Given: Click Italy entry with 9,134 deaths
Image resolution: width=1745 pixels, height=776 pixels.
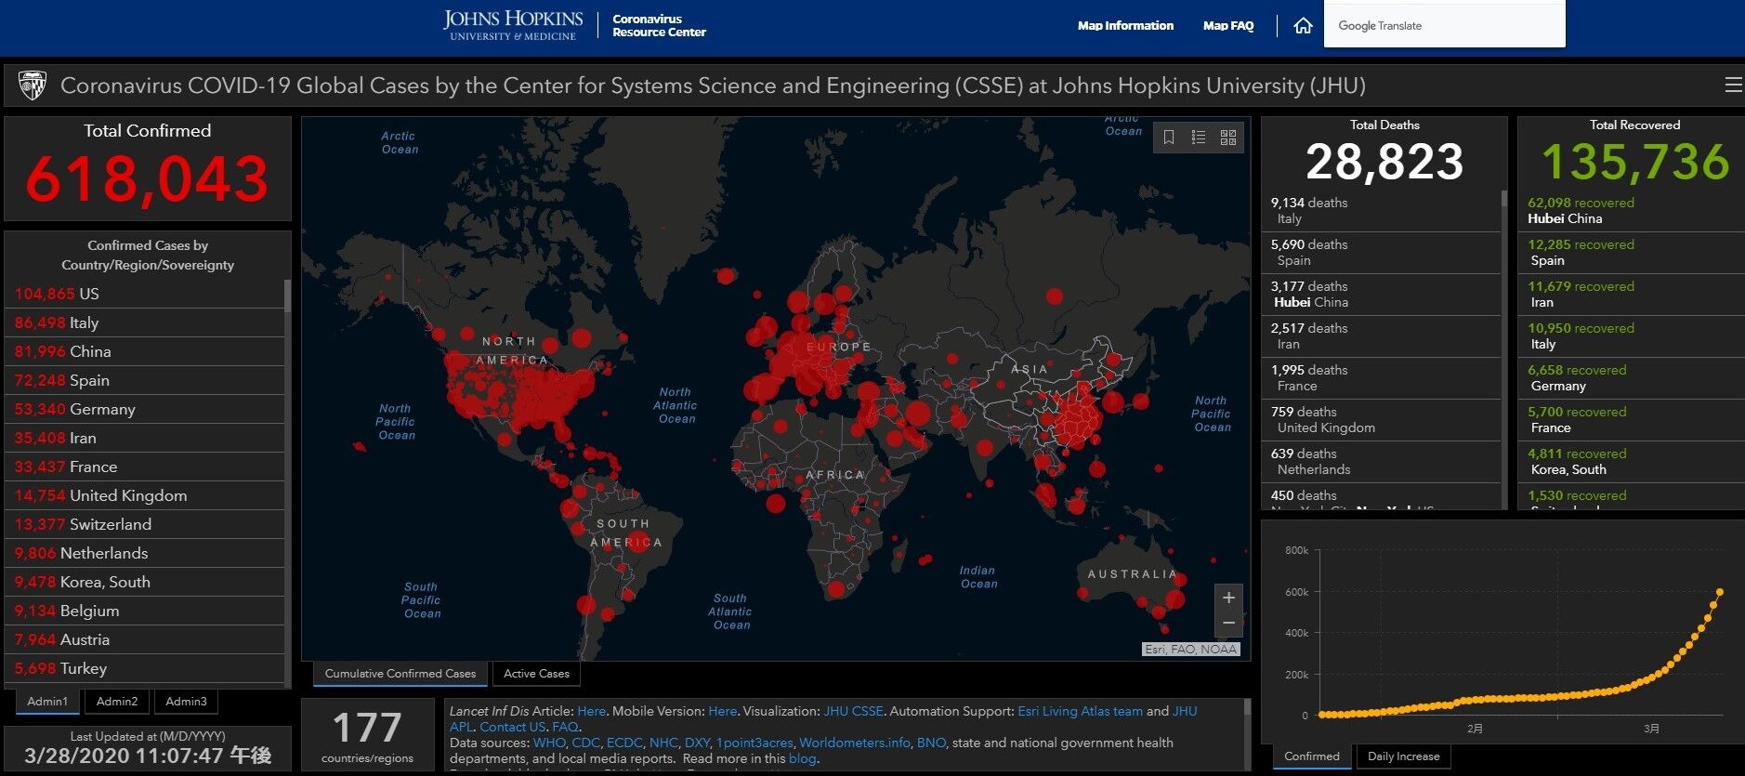Looking at the screenshot, I should pyautogui.click(x=1382, y=211).
